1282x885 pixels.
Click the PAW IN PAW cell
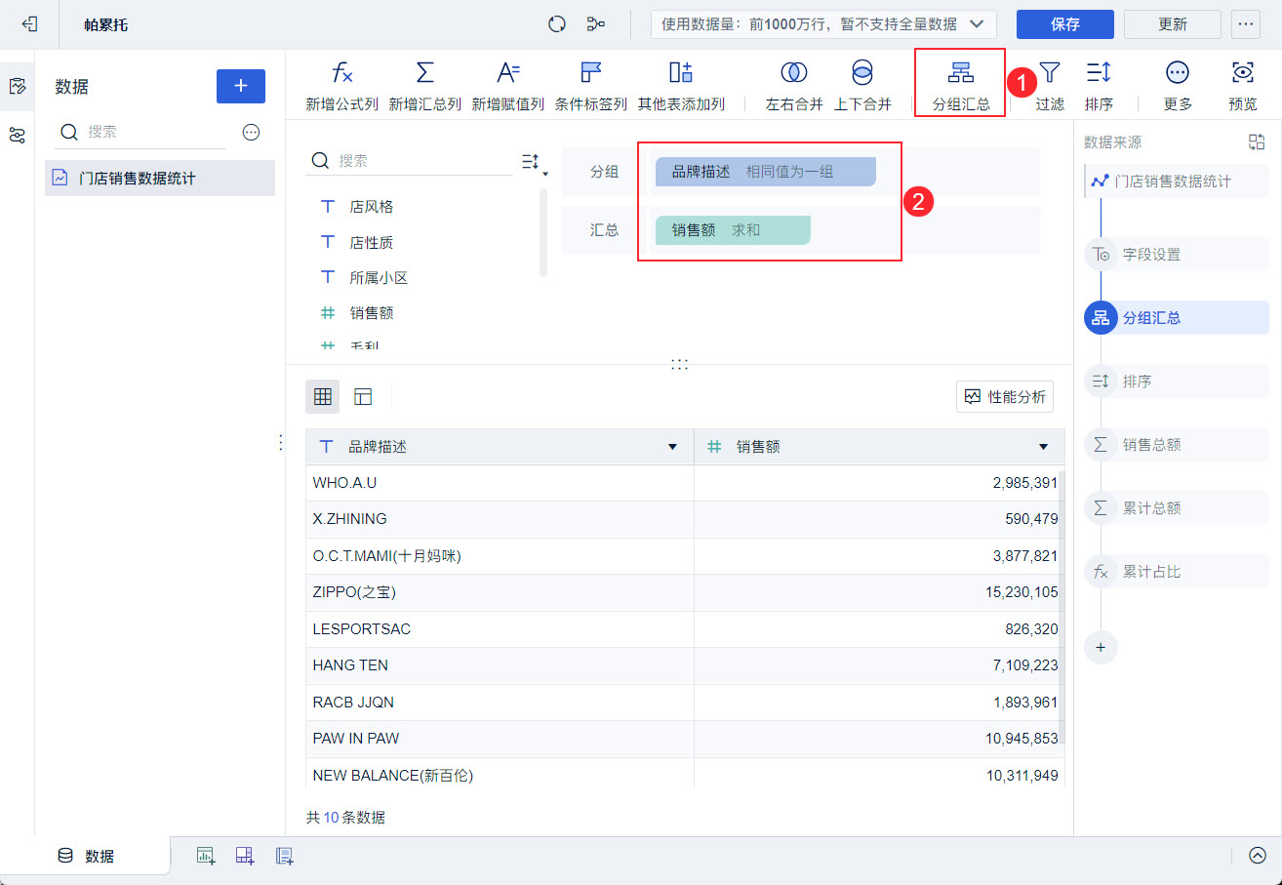500,739
